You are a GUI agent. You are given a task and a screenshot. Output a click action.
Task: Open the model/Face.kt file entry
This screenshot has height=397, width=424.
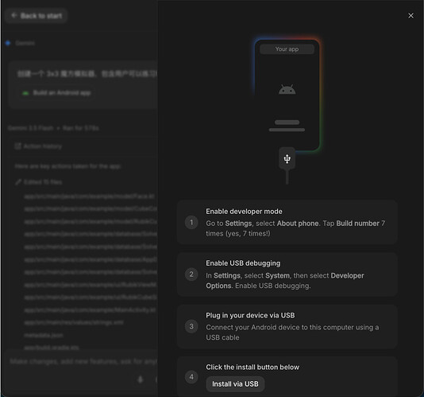pyautogui.click(x=90, y=197)
